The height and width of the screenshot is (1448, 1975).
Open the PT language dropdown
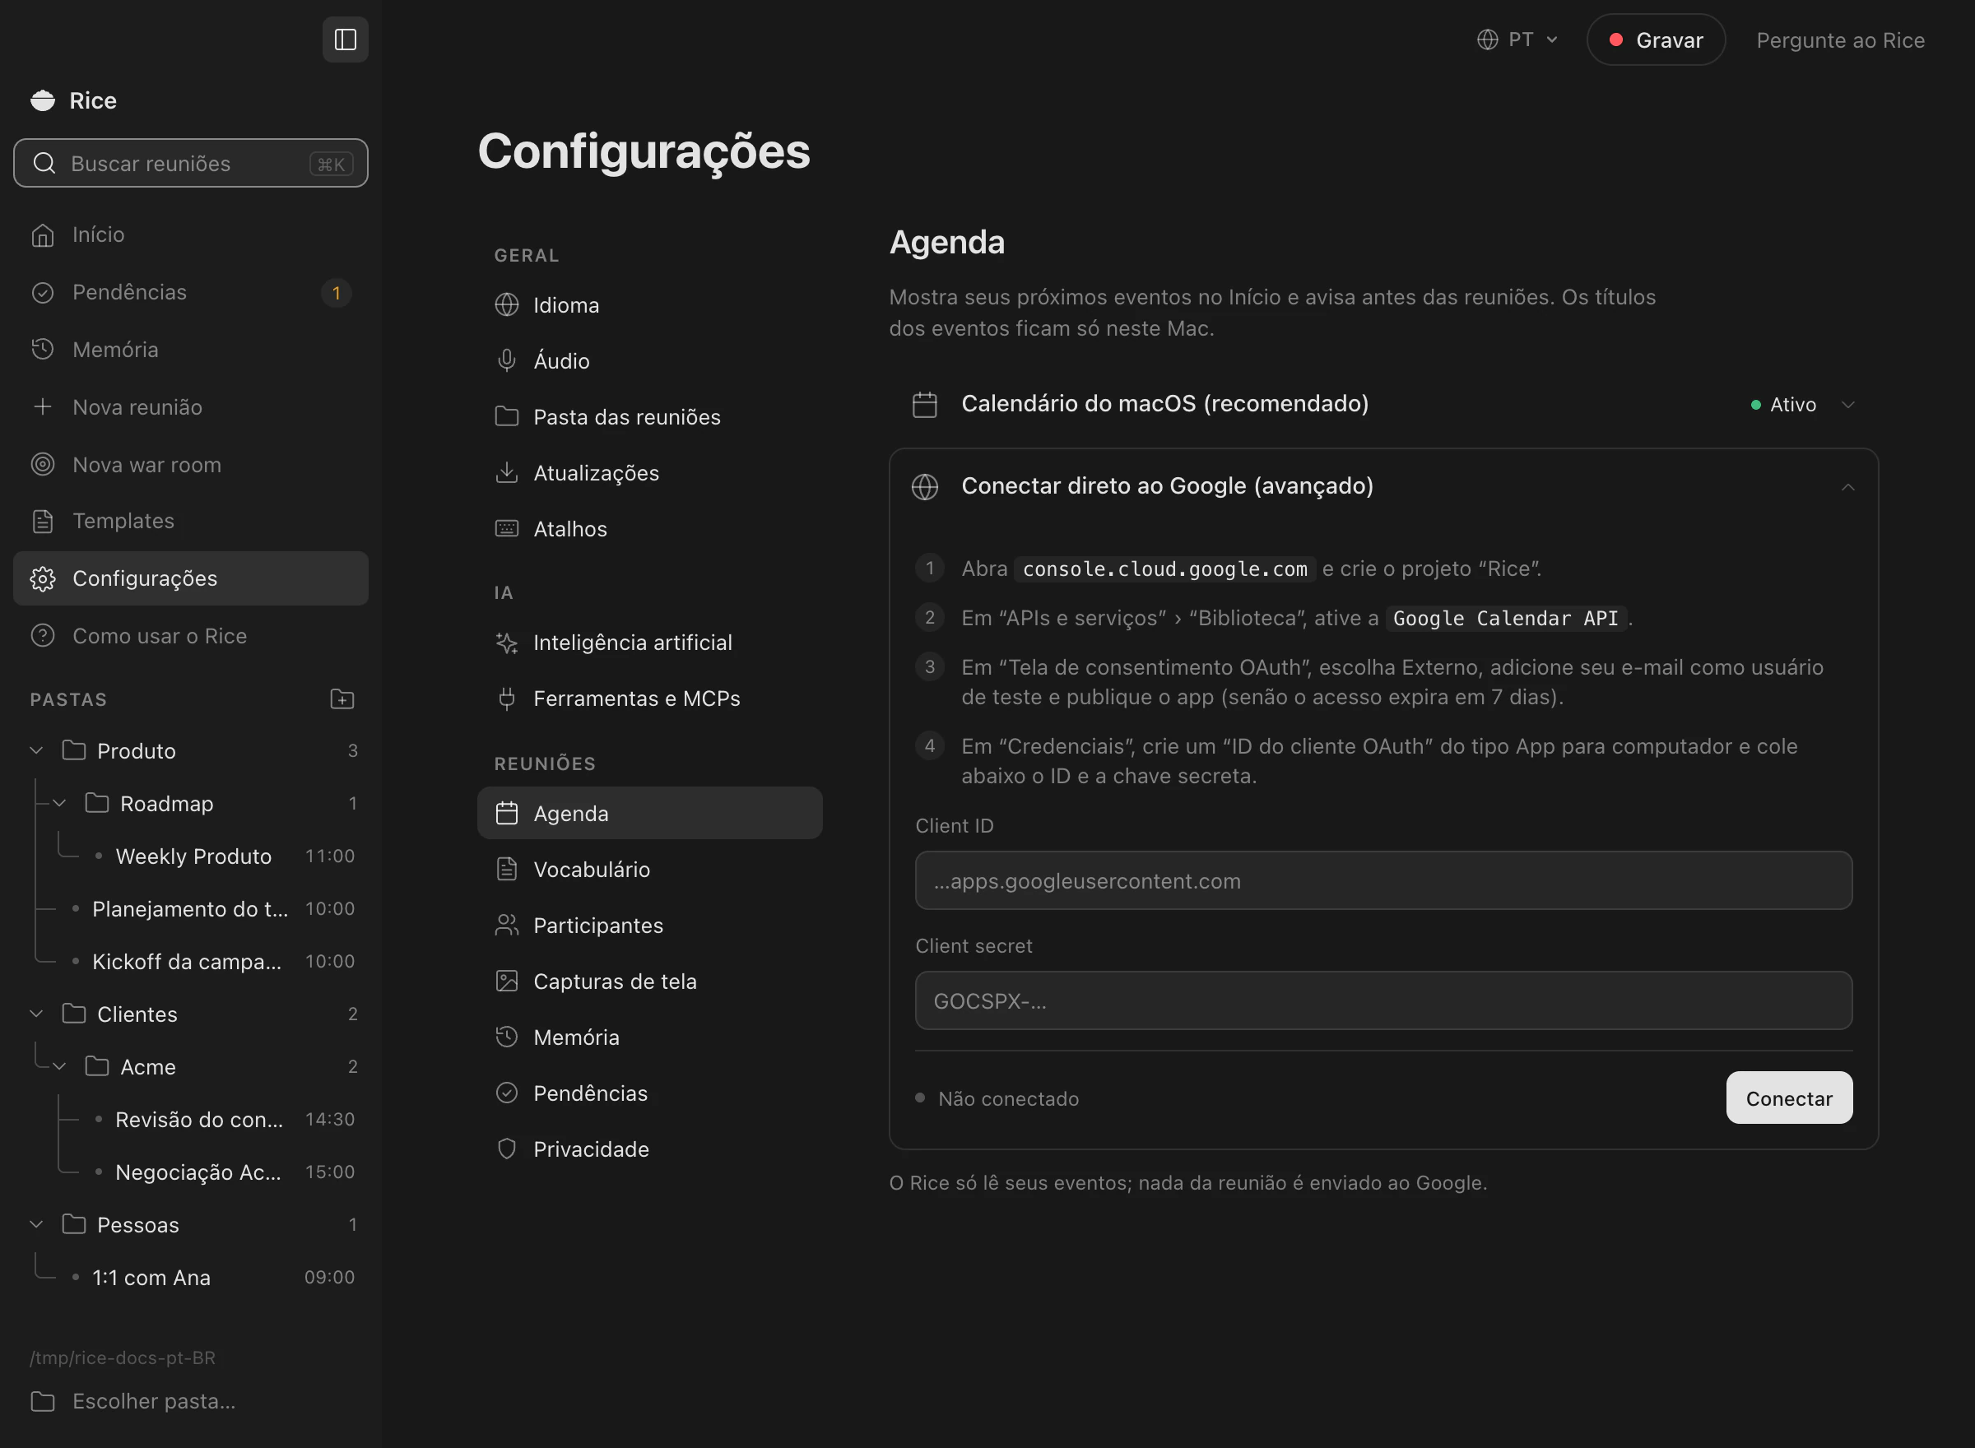(1517, 39)
